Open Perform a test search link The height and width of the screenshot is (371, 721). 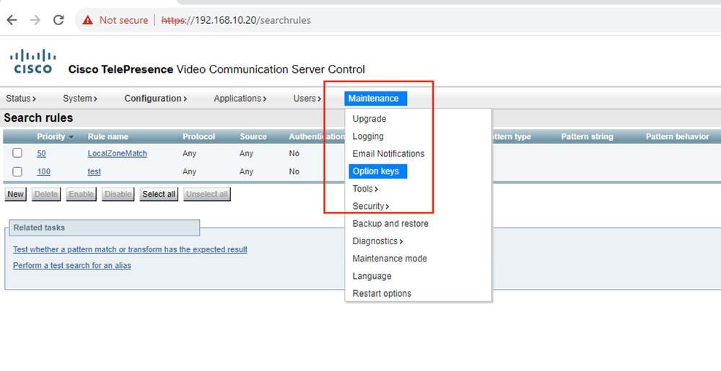click(x=71, y=265)
